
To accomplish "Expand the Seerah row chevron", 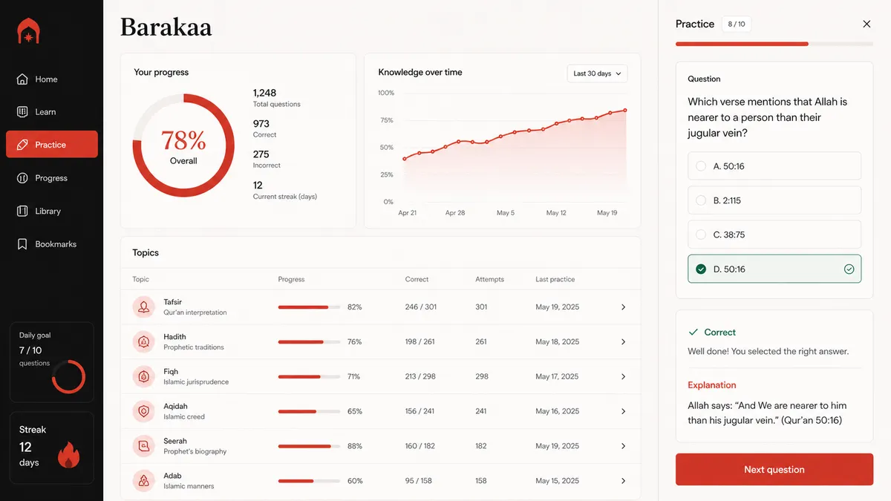I will (x=623, y=446).
